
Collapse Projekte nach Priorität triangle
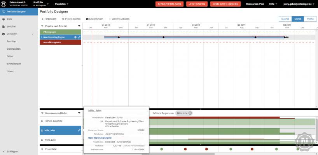(x=42, y=26)
